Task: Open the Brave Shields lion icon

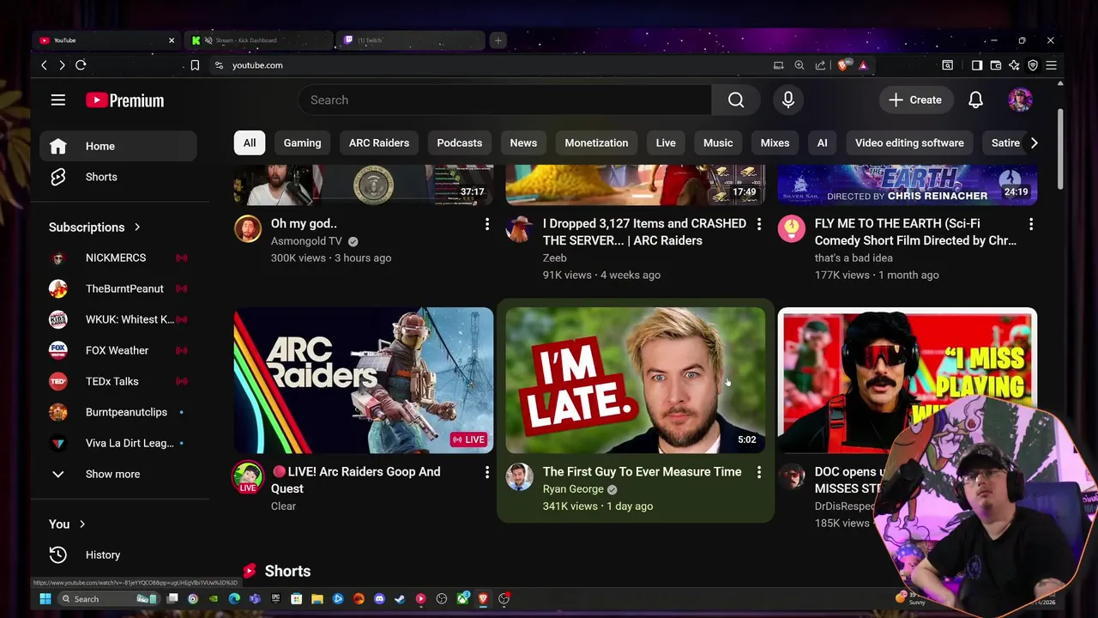Action: (x=844, y=65)
